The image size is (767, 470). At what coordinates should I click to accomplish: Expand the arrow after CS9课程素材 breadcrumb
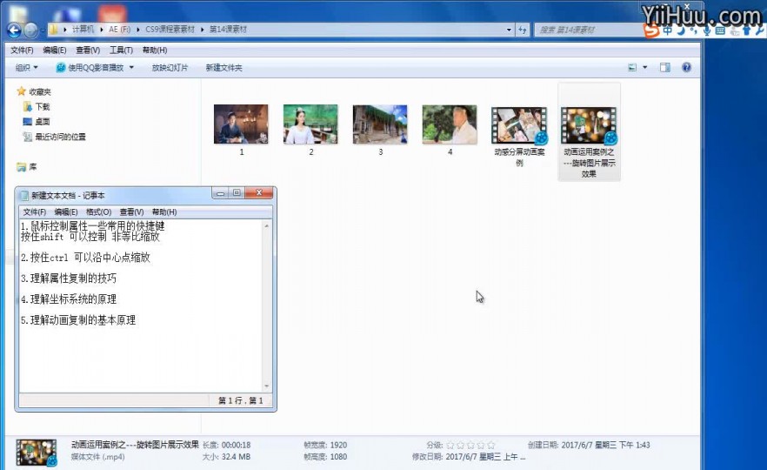point(202,30)
